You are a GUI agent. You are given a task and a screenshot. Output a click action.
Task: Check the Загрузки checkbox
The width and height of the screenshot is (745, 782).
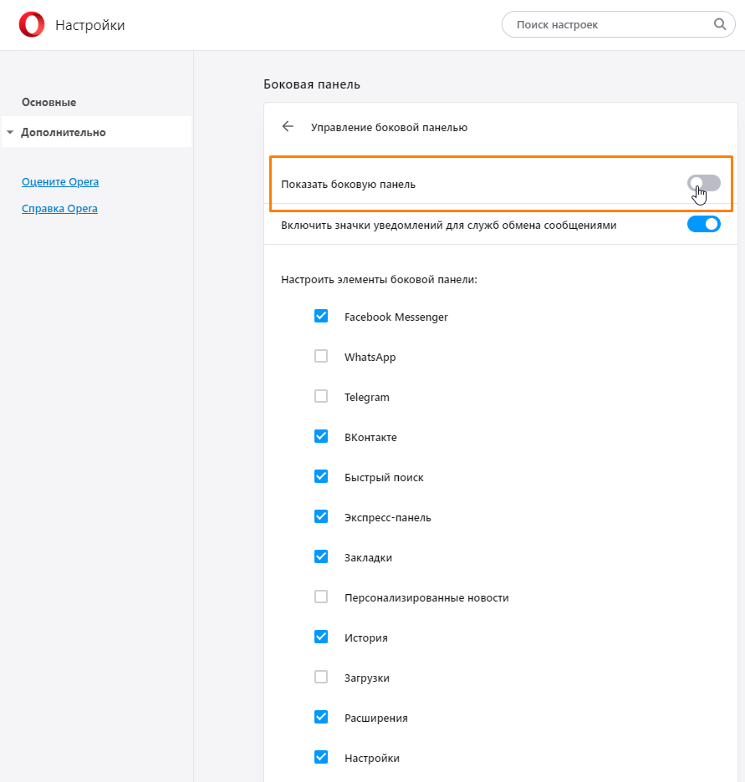[x=321, y=678]
